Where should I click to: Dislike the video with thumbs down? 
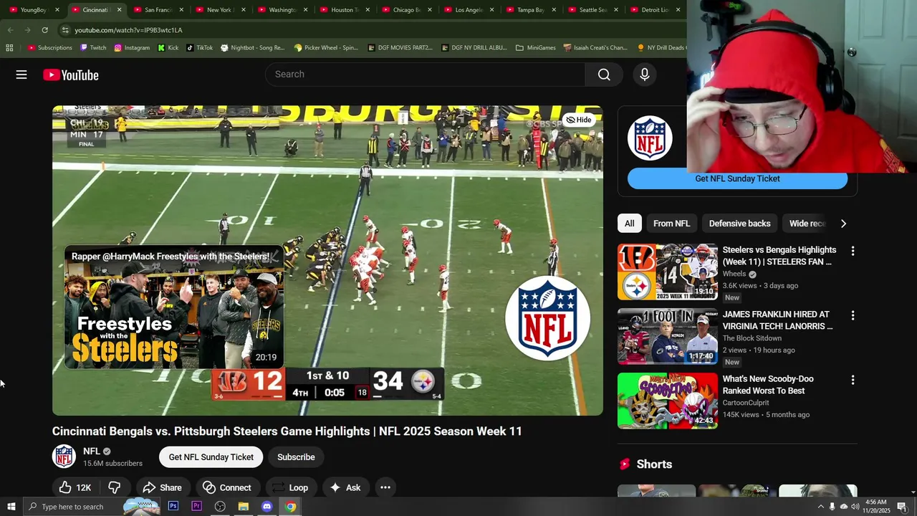coord(114,487)
